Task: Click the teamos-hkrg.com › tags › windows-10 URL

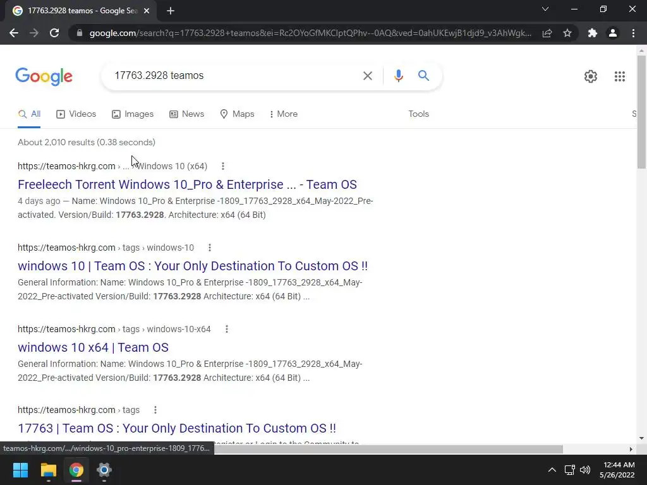Action: (106, 248)
